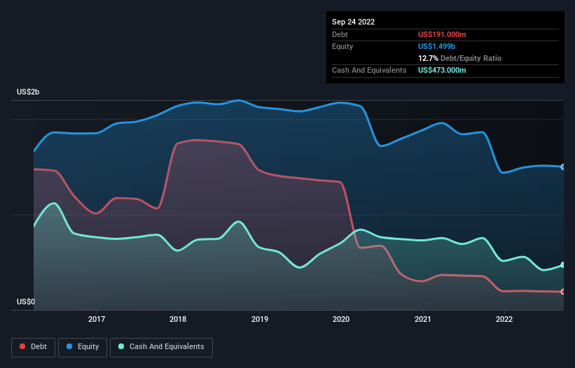
Task: Click the 2020 axis label
Action: pos(341,319)
